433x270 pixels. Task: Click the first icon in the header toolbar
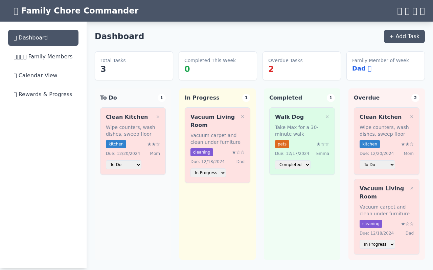coord(399,11)
